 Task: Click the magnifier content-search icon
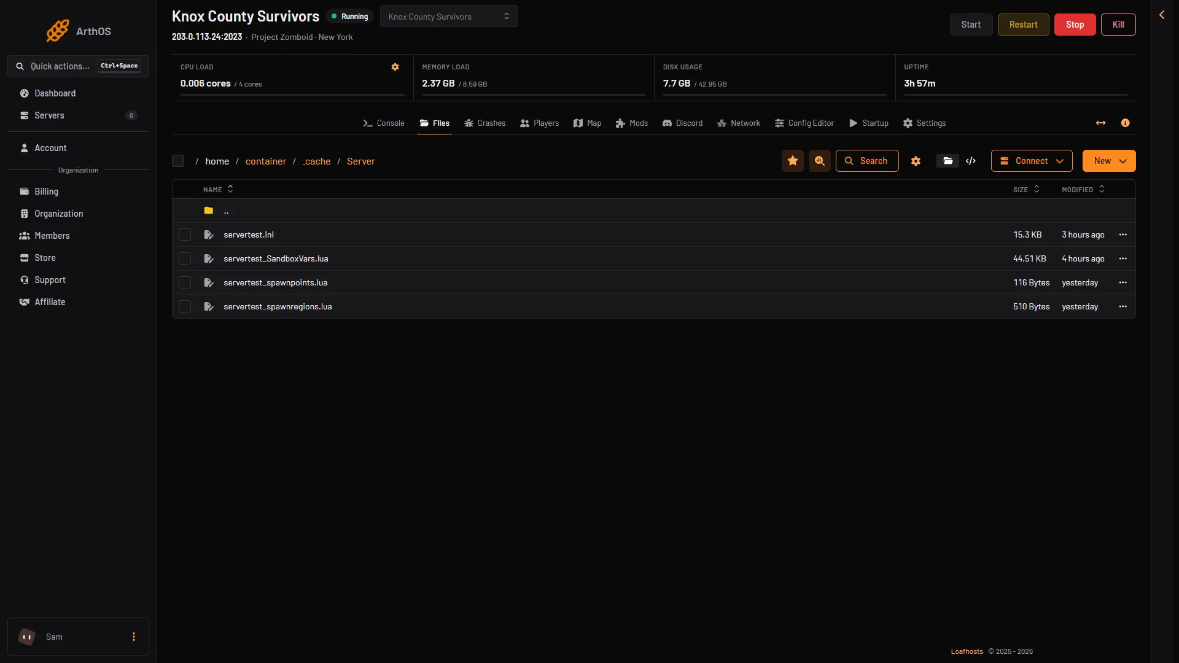tap(820, 161)
